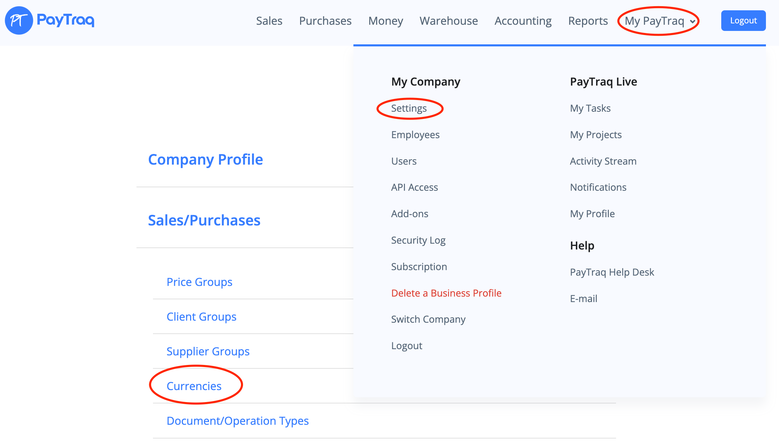Image resolution: width=779 pixels, height=444 pixels.
Task: Open Employees from the dropdown
Action: [x=415, y=135]
